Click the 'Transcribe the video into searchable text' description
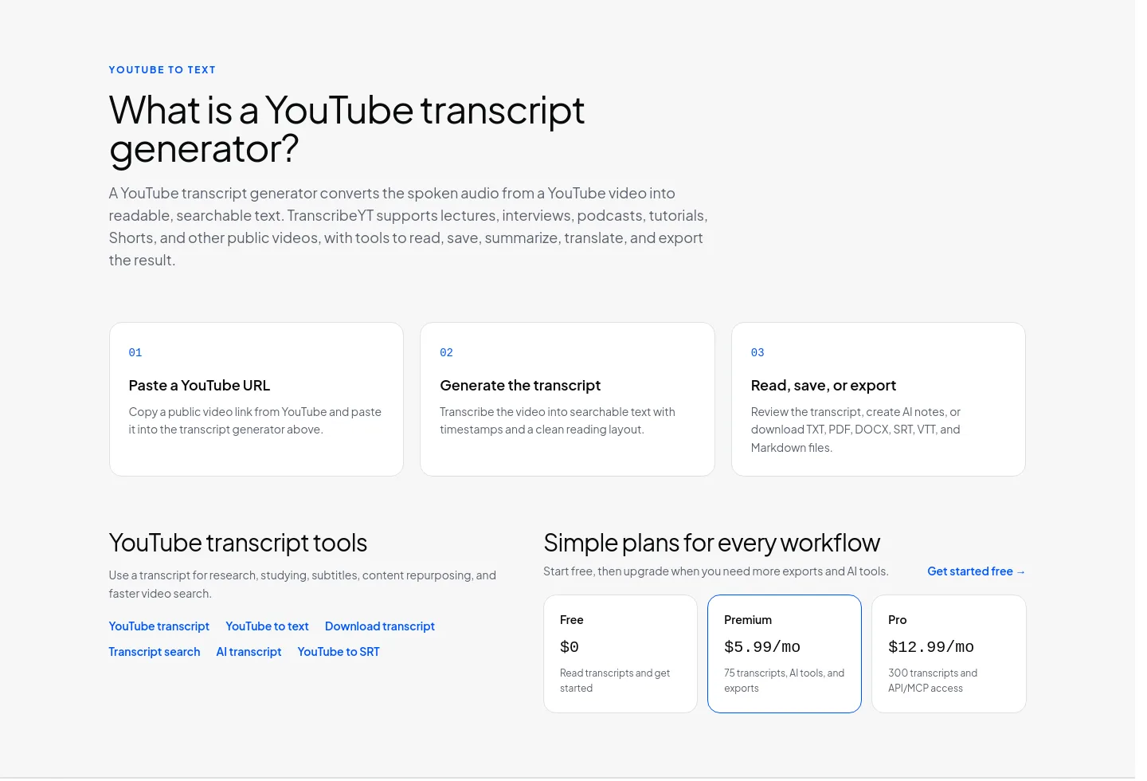This screenshot has height=781, width=1147. [x=558, y=421]
